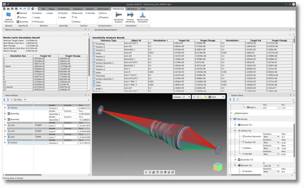Add a Zernike surface tolerance
304x188 pixels.
(90, 13)
